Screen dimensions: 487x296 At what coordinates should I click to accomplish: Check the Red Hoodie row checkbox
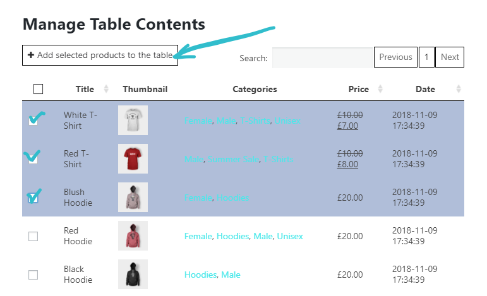[x=33, y=236]
